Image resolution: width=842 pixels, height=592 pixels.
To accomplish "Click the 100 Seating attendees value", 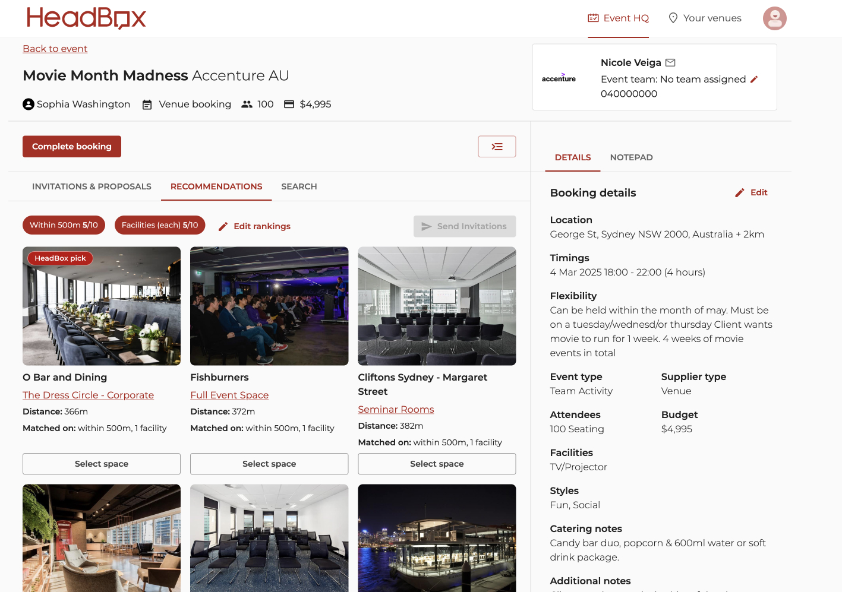I will [x=577, y=429].
